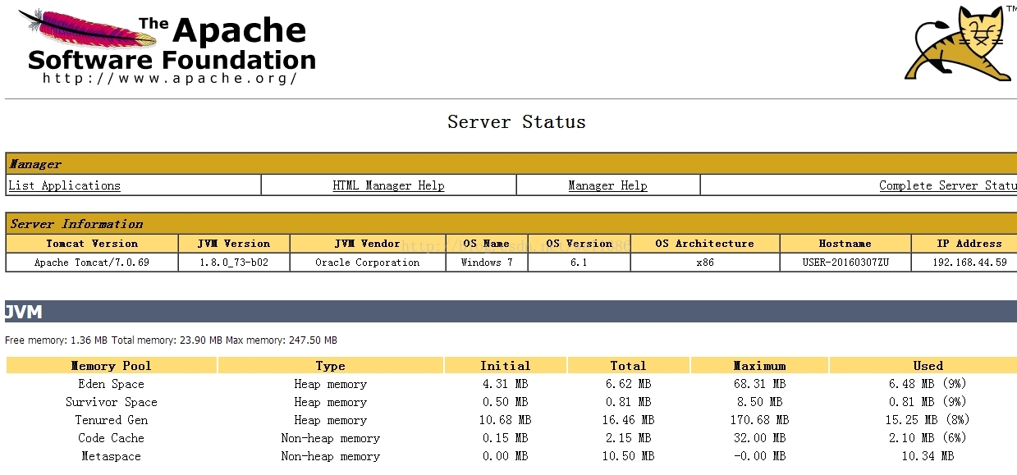
Task: Click the JVM Version column header
Action: 234,244
